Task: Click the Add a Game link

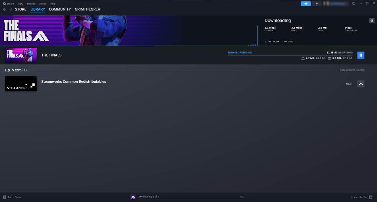Action: coord(14,197)
